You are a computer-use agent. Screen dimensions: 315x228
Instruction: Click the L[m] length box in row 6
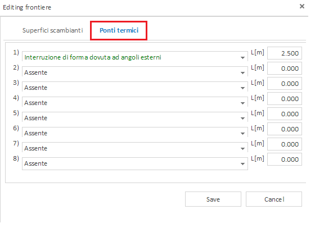pos(285,129)
